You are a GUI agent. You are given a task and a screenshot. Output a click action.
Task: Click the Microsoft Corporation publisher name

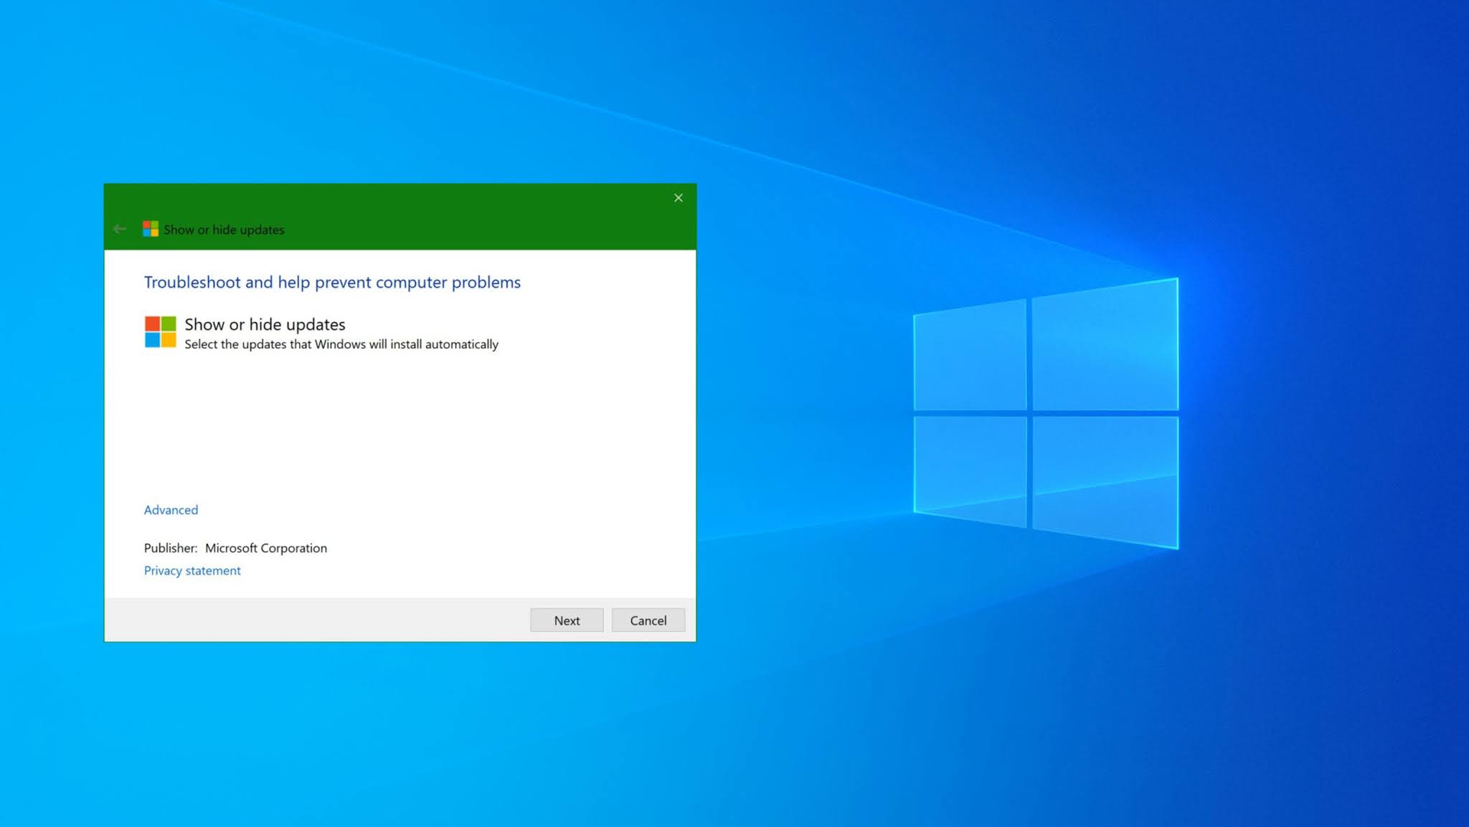pyautogui.click(x=266, y=548)
